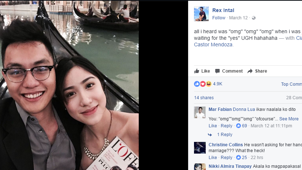Screen dimensions: 302x170
Task: Click the blue like reaction icon
Action: (197, 84)
